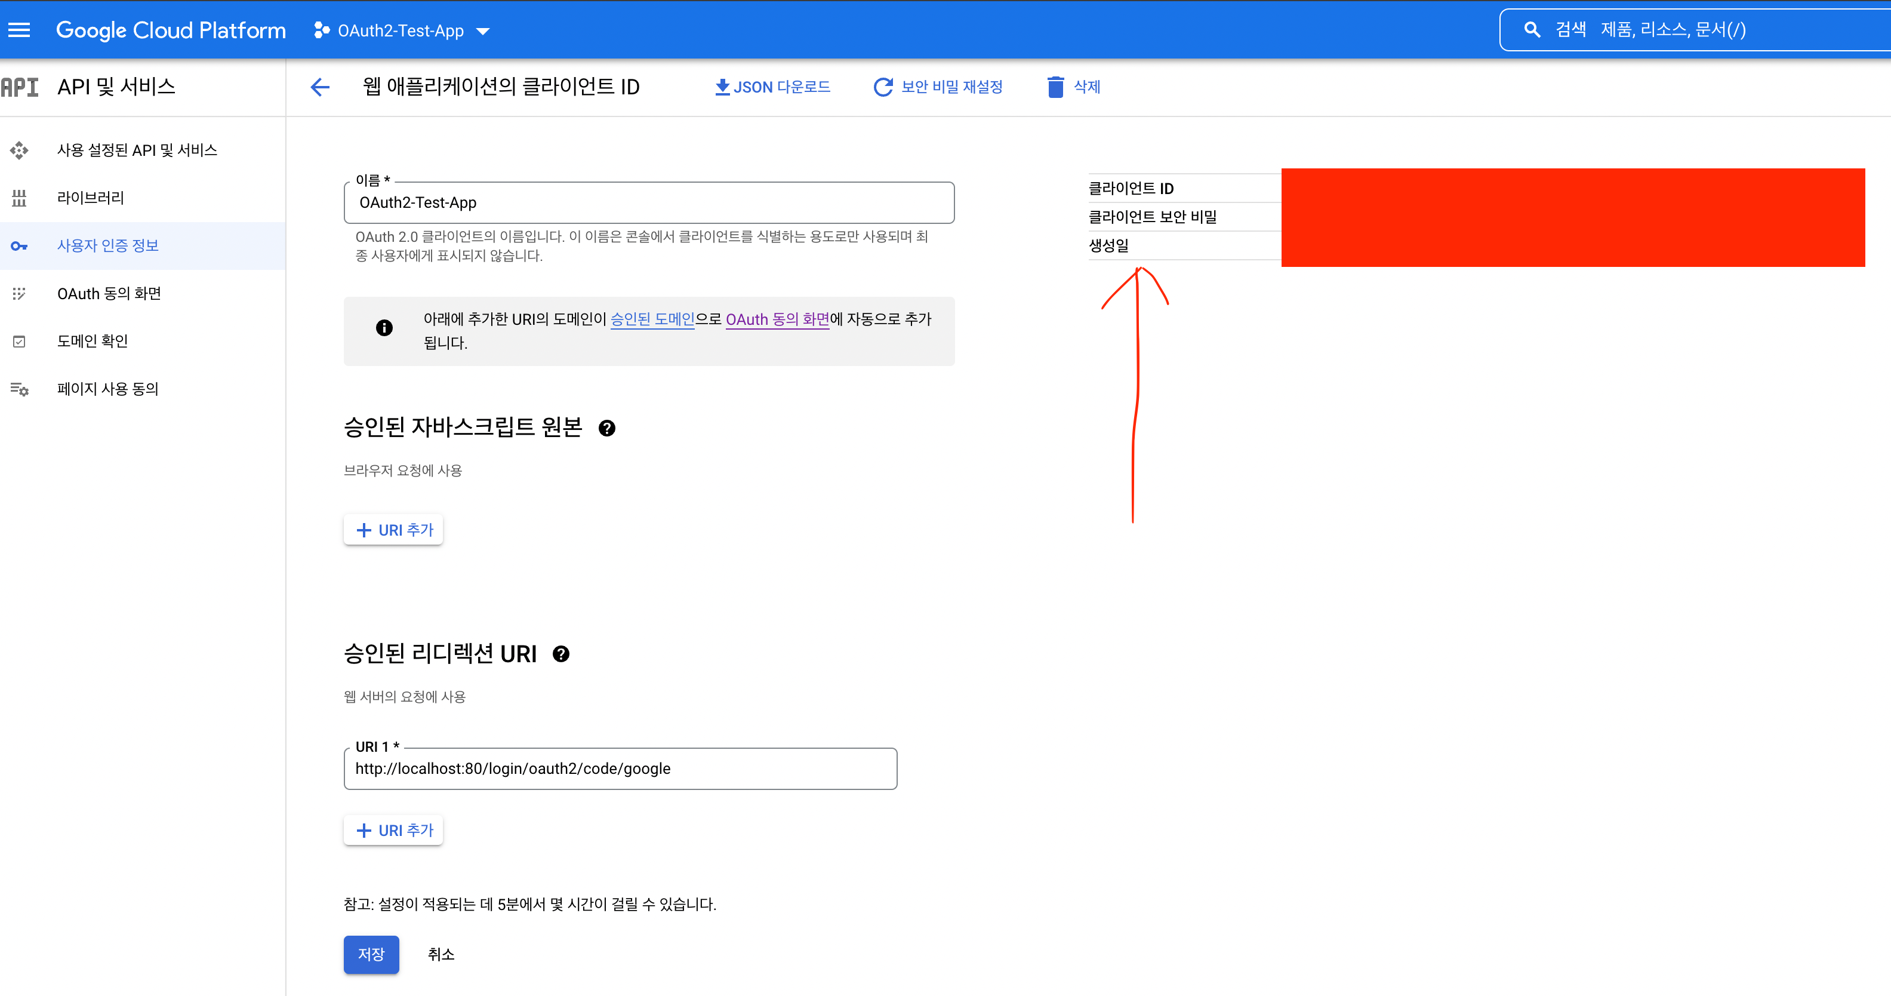The image size is (1891, 996).
Task: Click the 삭제 trash can icon
Action: (x=1055, y=87)
